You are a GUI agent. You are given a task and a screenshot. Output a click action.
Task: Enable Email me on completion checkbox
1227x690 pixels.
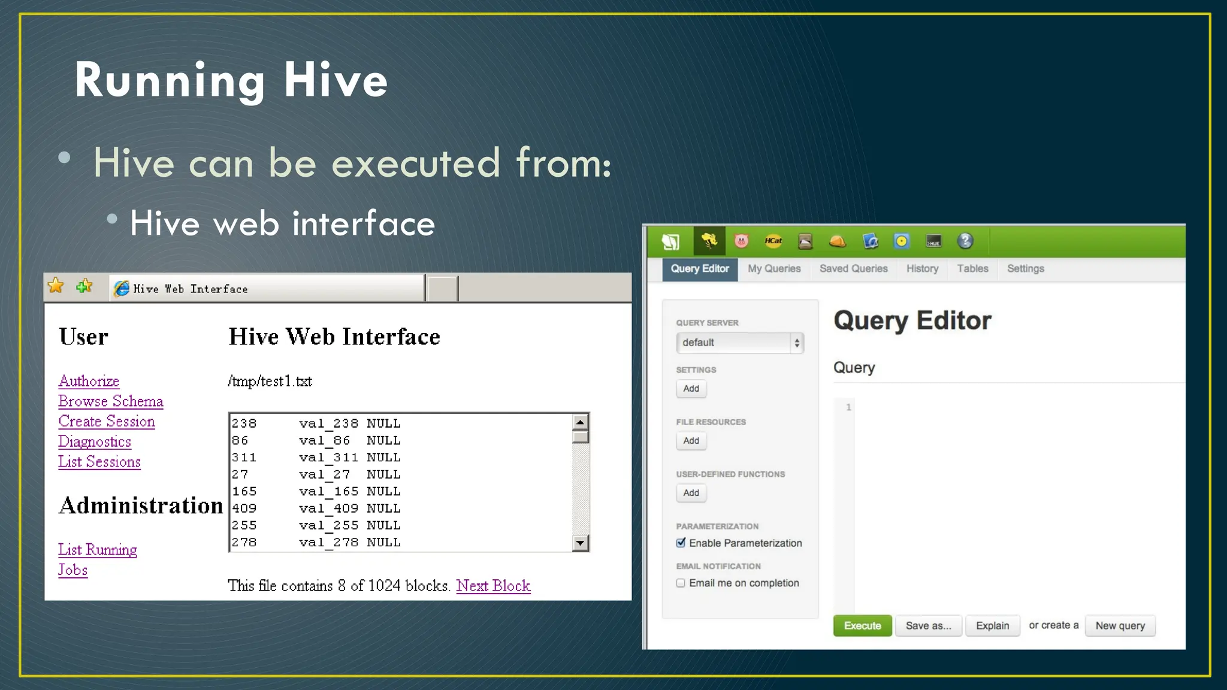coord(681,583)
